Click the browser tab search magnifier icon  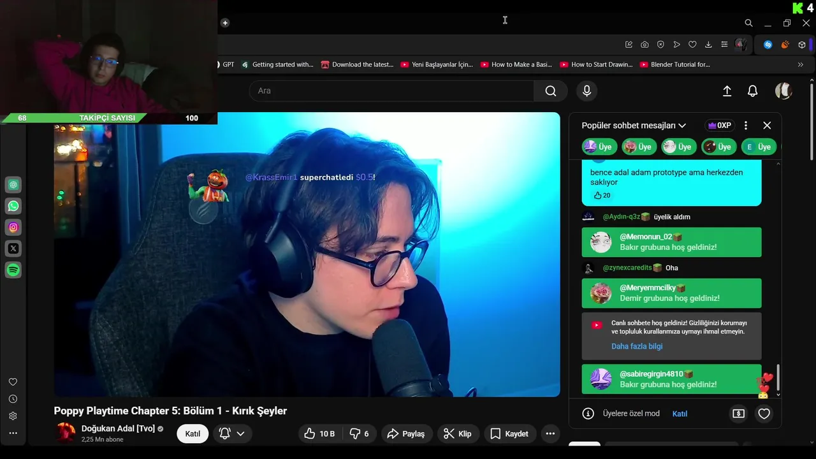[748, 23]
